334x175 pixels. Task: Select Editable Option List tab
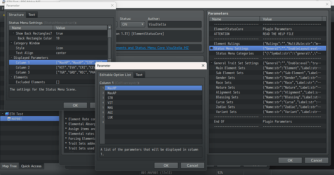[115, 75]
